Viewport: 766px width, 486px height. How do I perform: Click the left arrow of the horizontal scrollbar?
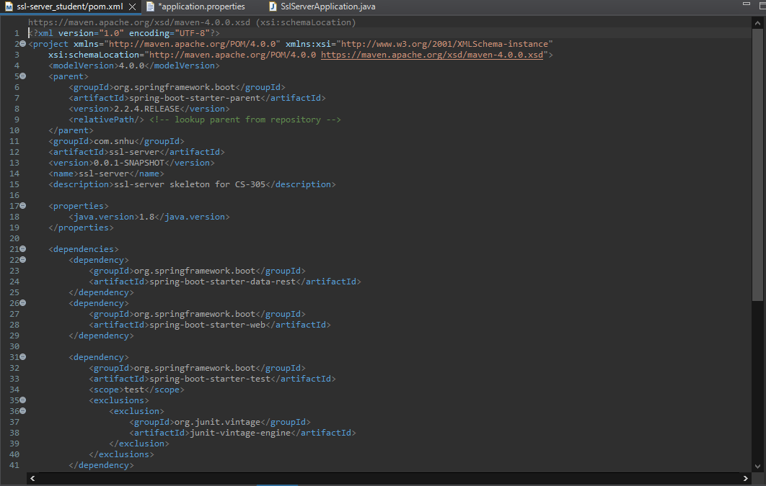tap(32, 477)
